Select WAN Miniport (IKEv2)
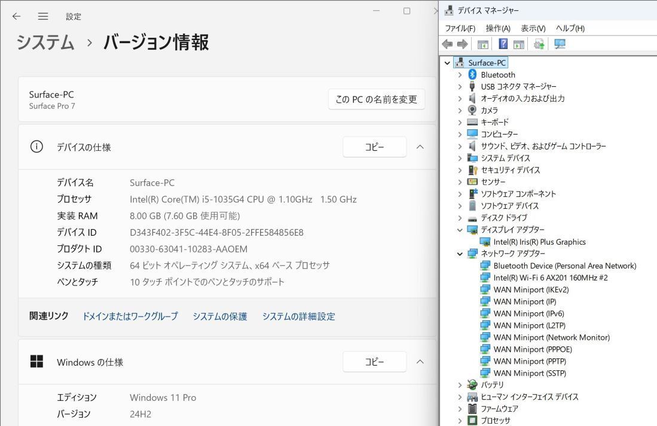 [x=531, y=290]
